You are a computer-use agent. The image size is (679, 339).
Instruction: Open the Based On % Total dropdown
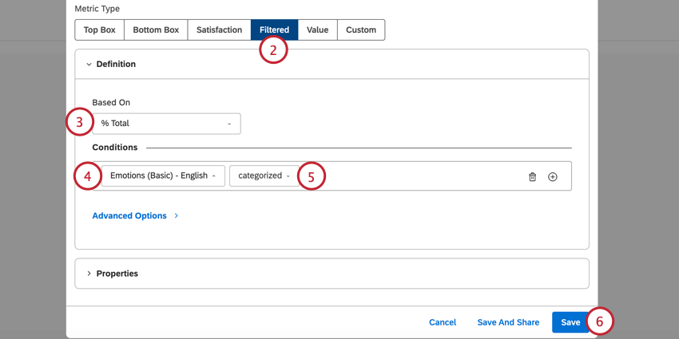click(x=166, y=124)
